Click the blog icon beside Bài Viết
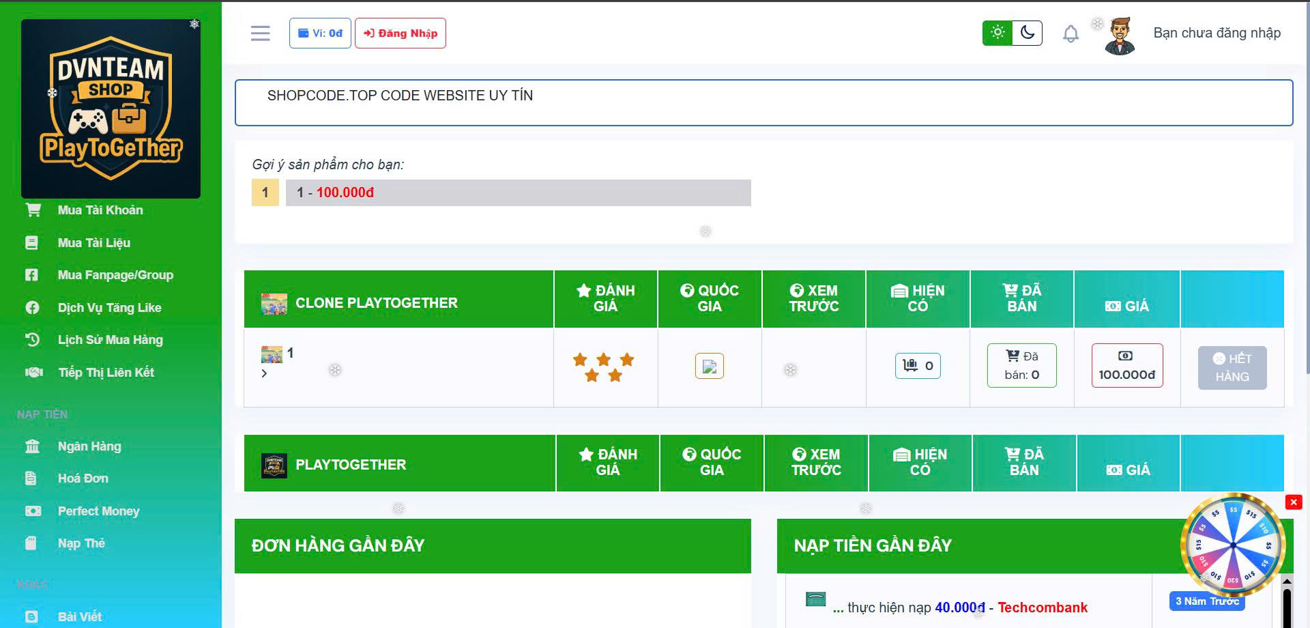The height and width of the screenshot is (628, 1310). 31,616
